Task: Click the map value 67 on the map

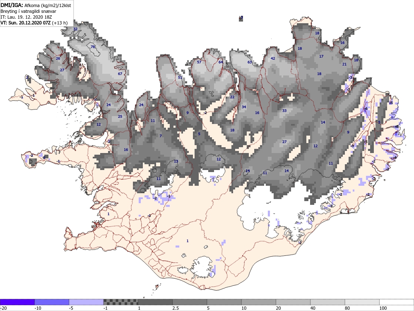Action: pos(120,74)
